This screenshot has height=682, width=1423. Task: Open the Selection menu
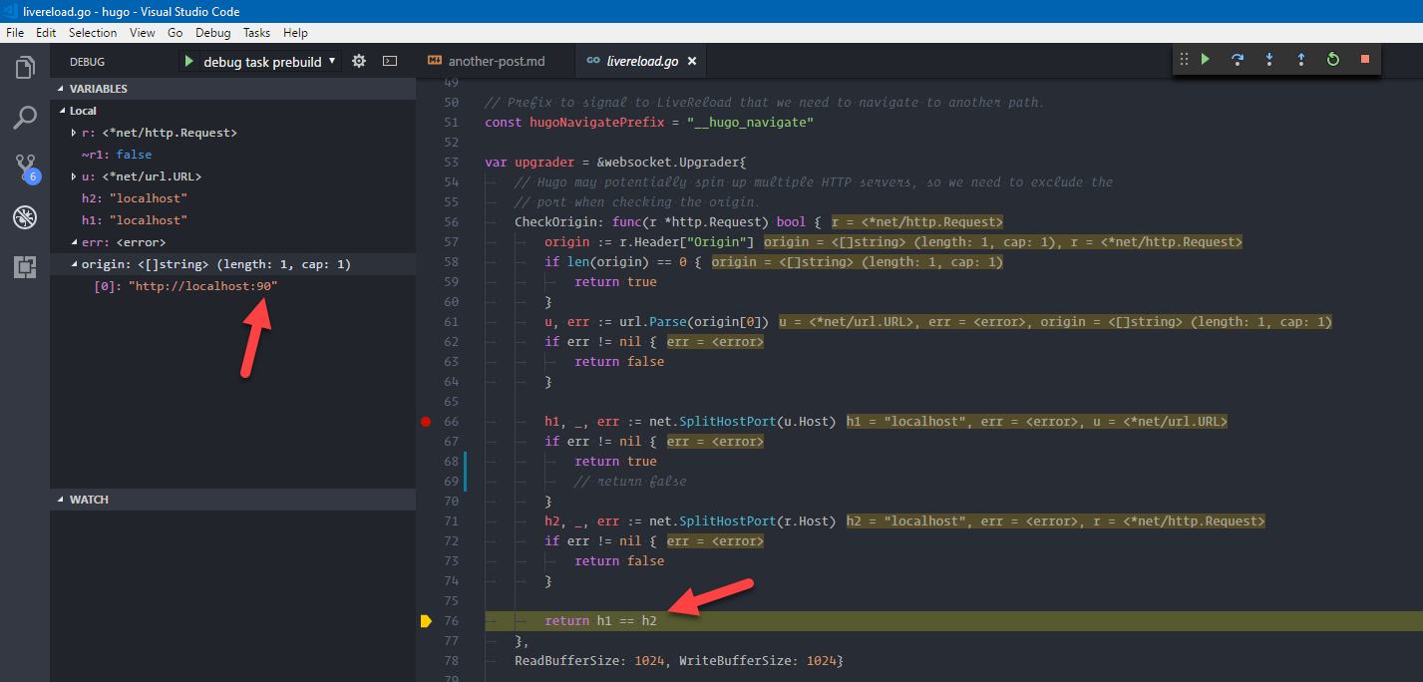[x=93, y=33]
